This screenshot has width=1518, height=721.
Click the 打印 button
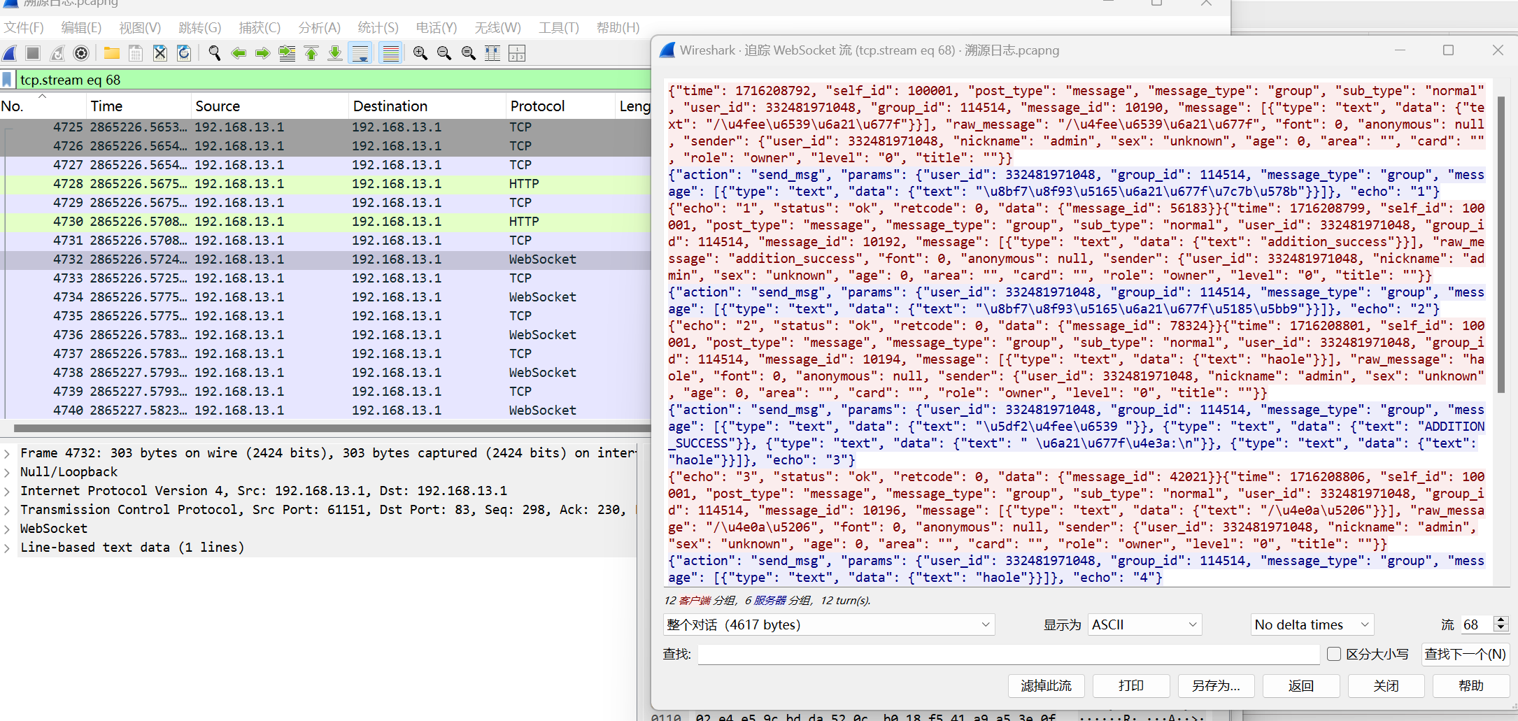(1131, 686)
